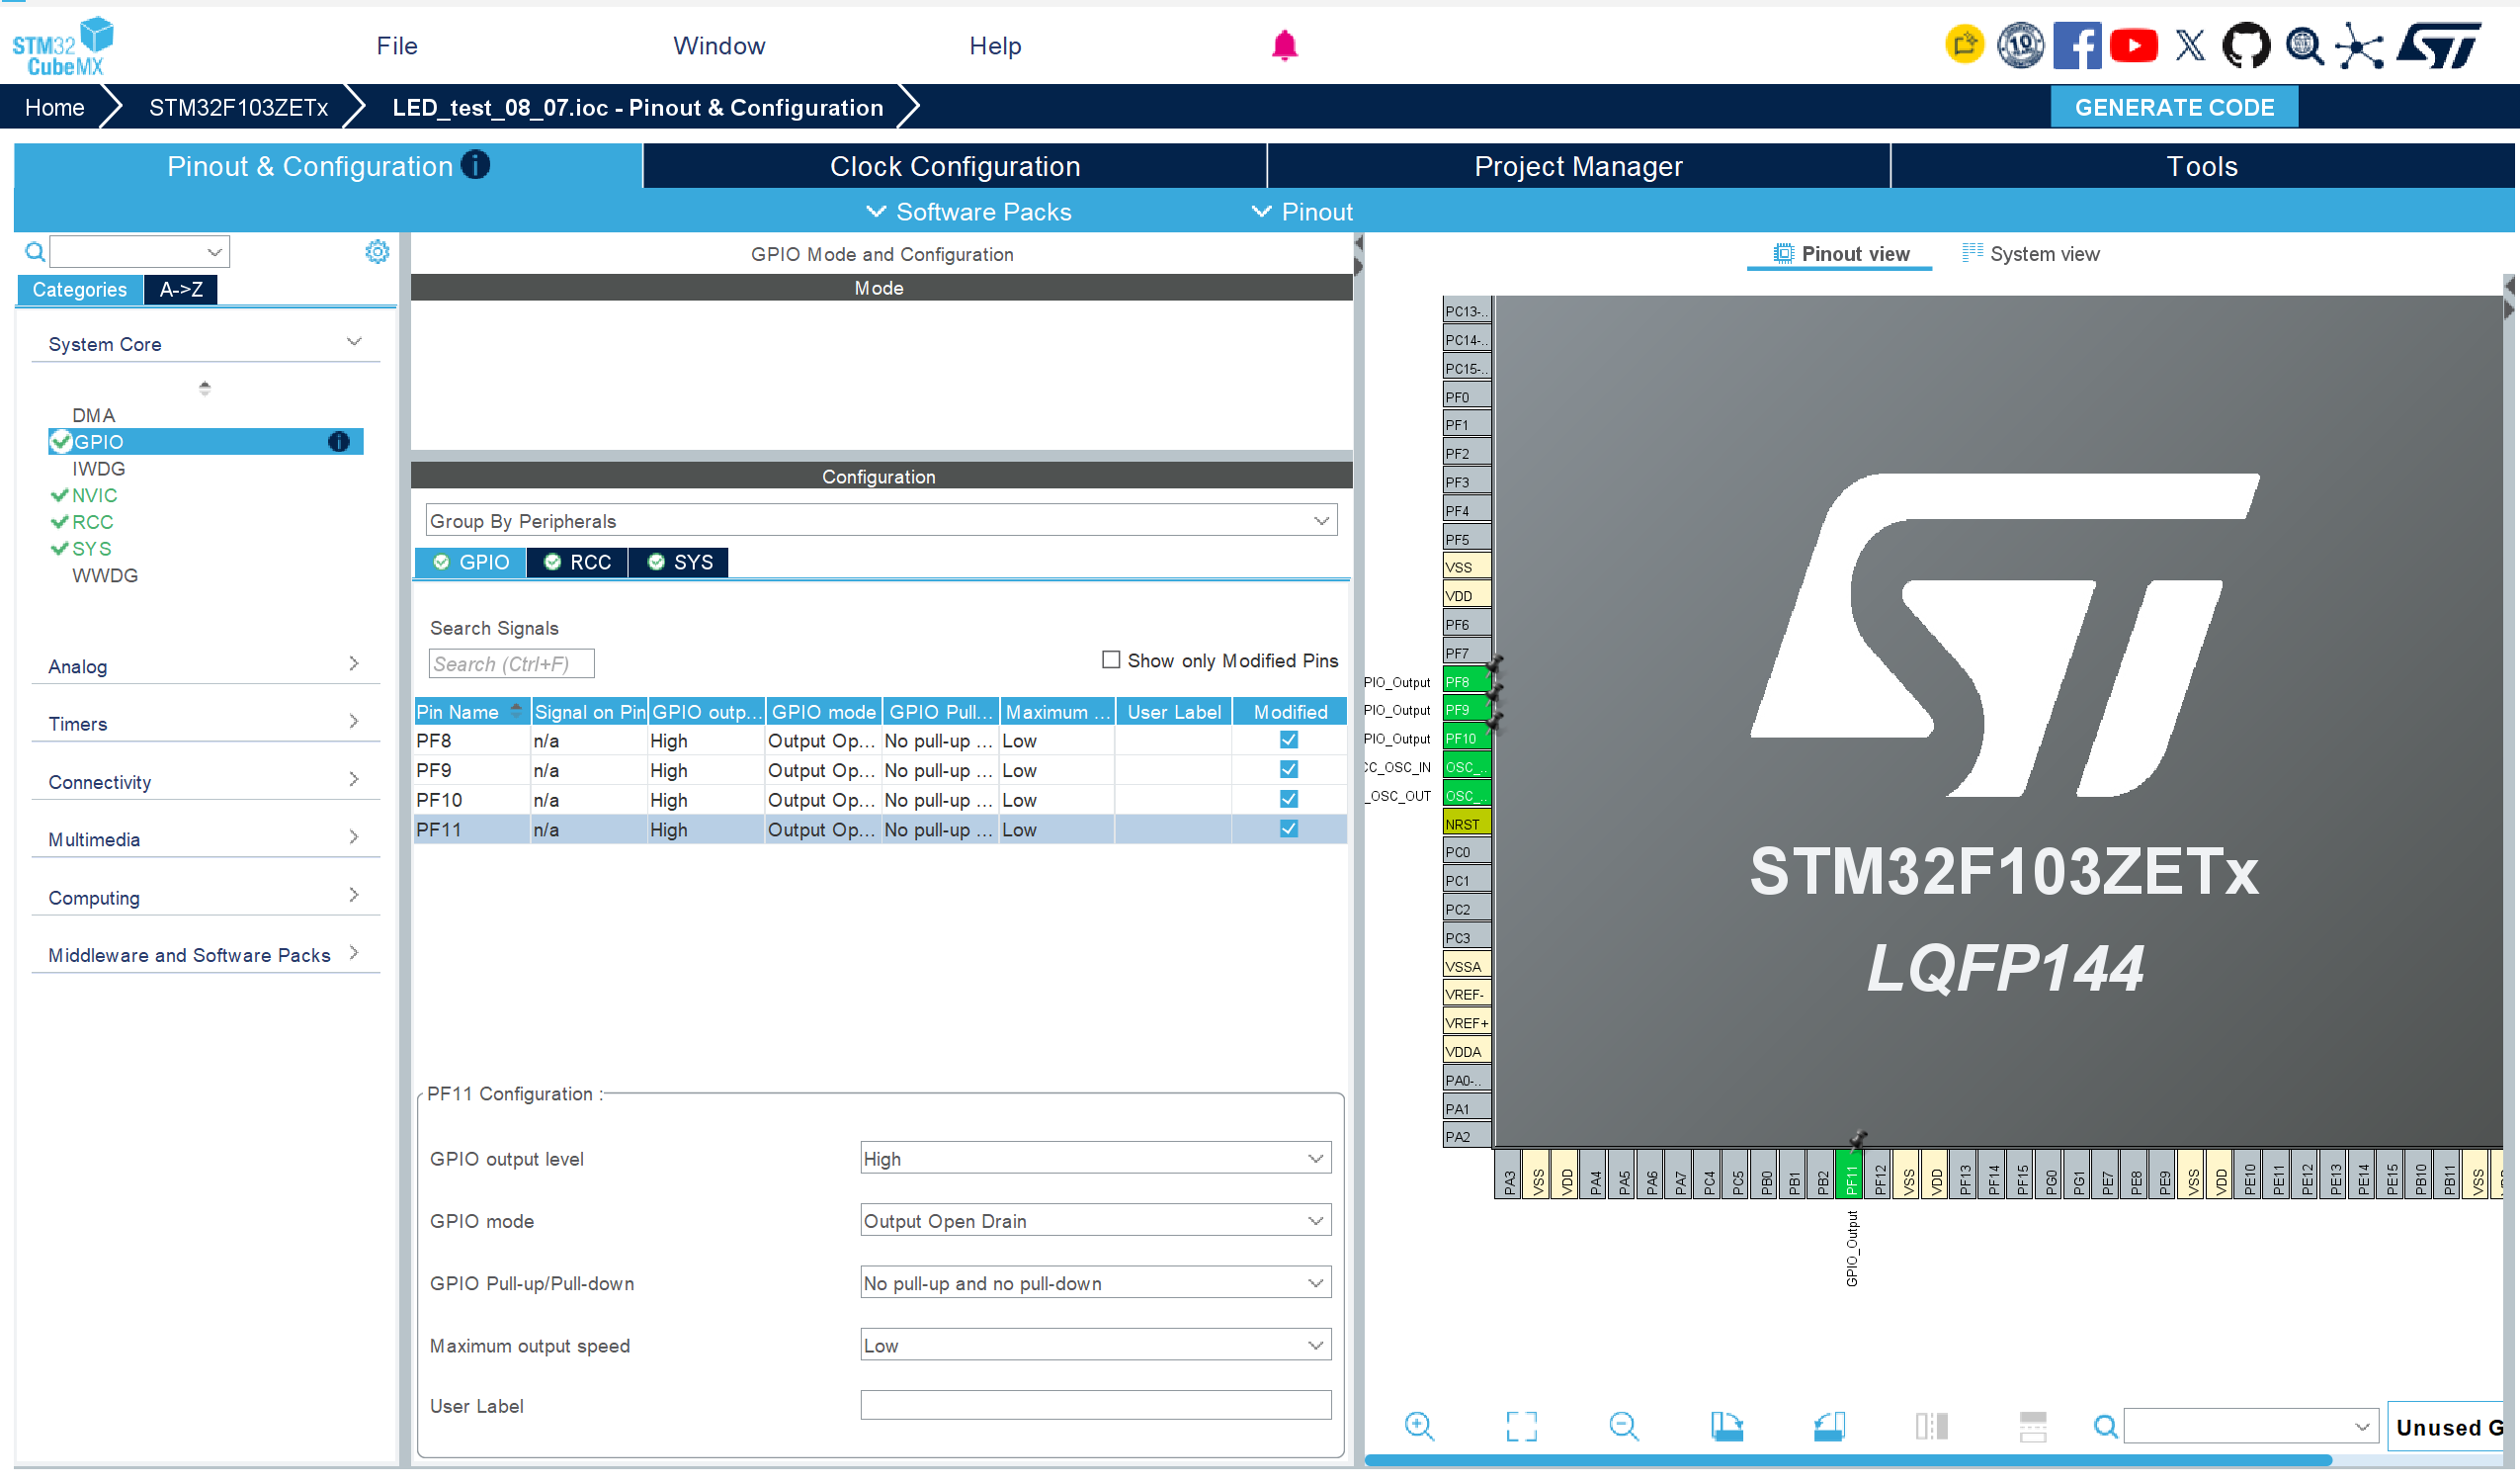Sort by the Pin Name arrow
The image size is (2520, 1483).
coord(516,711)
